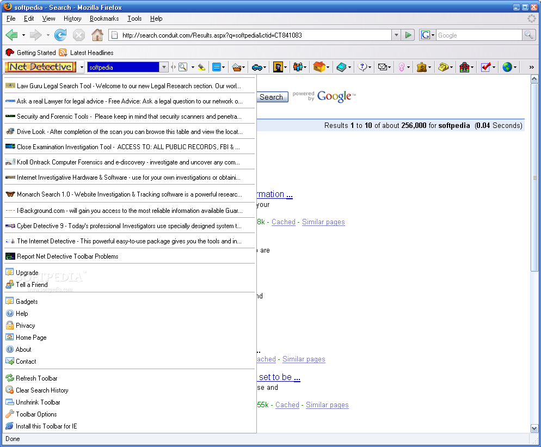Click the globe icon on toolbar

coord(507,68)
